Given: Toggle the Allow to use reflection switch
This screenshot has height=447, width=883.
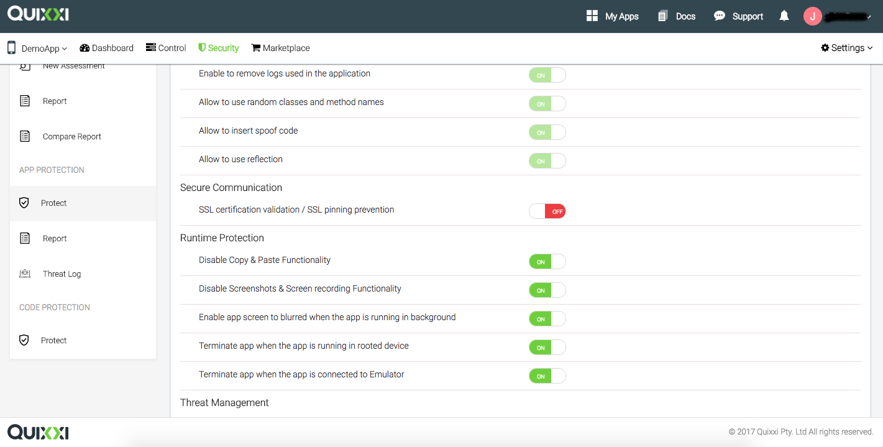Looking at the screenshot, I should (x=547, y=161).
